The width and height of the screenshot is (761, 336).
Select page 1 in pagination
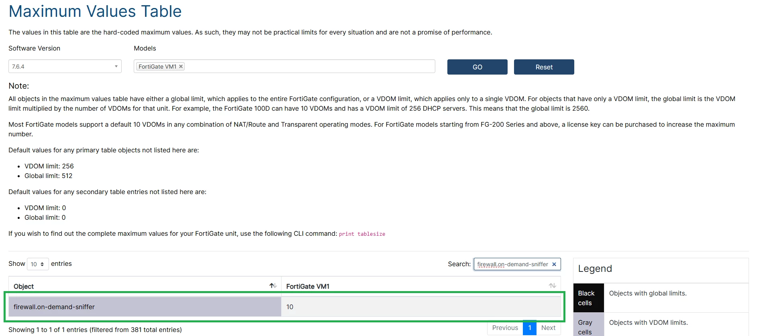(x=530, y=328)
